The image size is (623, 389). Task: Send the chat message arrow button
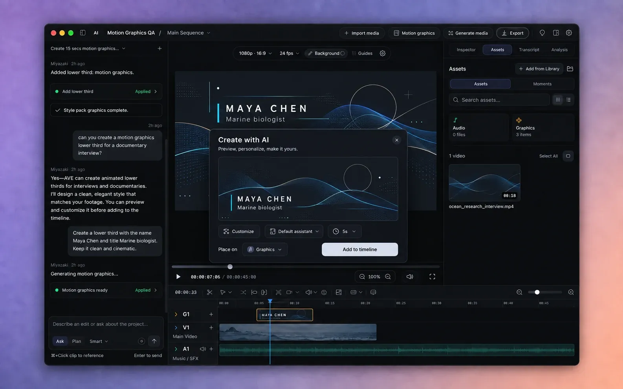[154, 341]
